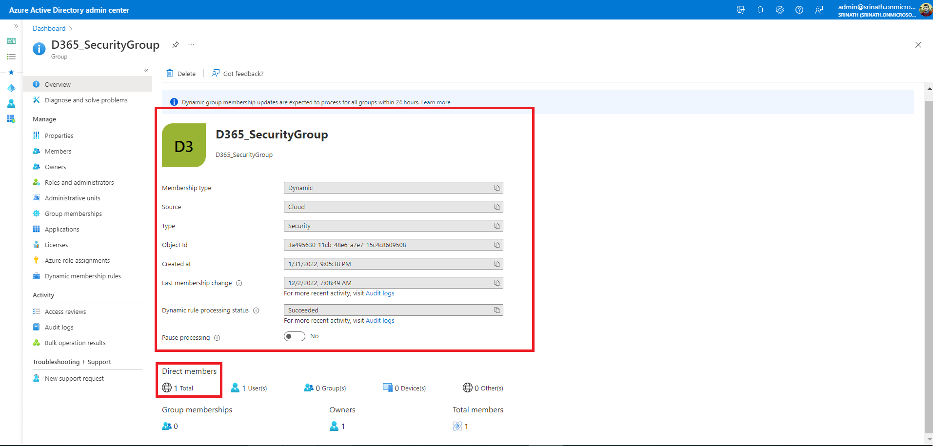
Task: Copy the Object Id value
Action: (x=496, y=245)
